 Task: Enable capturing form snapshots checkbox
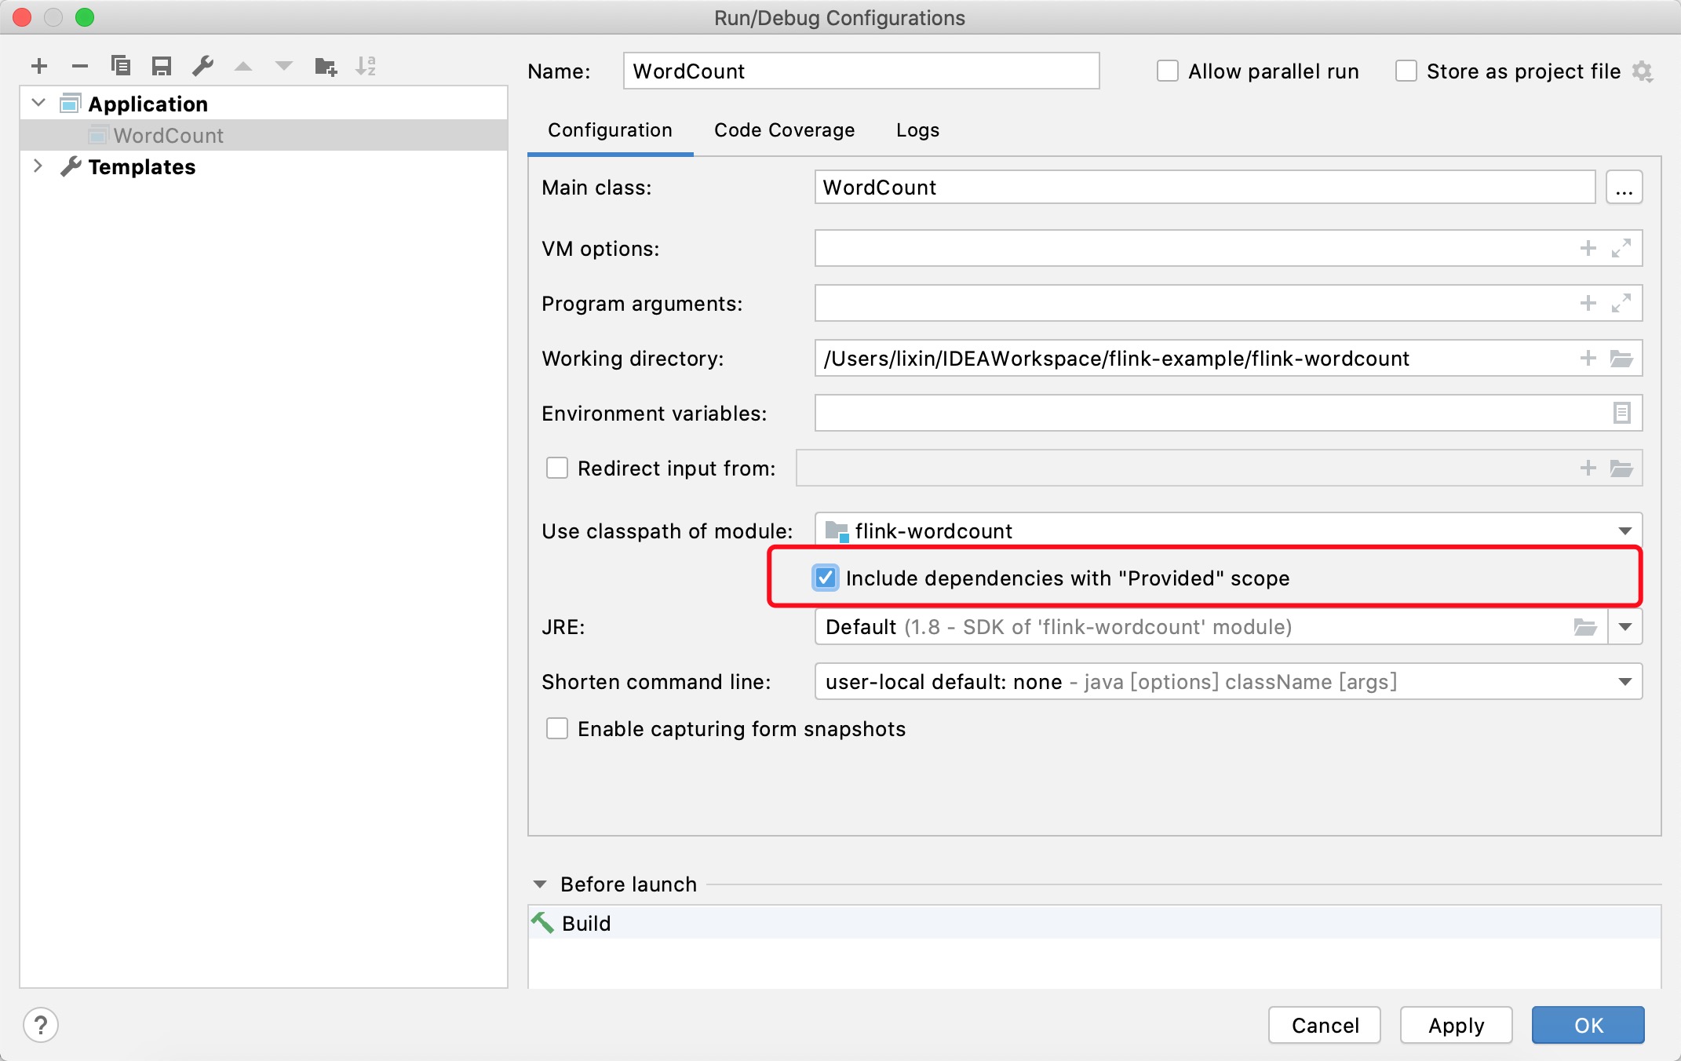tap(557, 729)
